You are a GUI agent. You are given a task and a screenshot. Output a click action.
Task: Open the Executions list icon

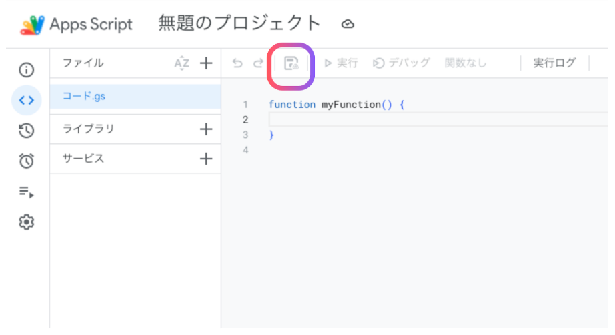(27, 192)
